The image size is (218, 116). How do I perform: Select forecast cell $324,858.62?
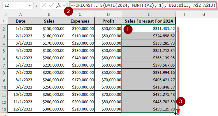[x=149, y=36]
